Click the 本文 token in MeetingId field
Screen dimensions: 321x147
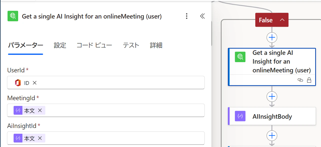click(29, 110)
